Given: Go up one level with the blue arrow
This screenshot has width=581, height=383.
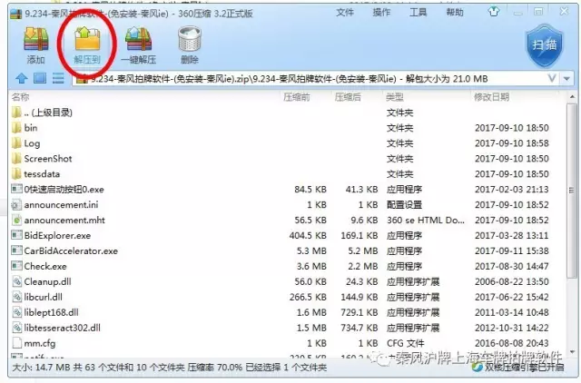Looking at the screenshot, I should pyautogui.click(x=22, y=78).
